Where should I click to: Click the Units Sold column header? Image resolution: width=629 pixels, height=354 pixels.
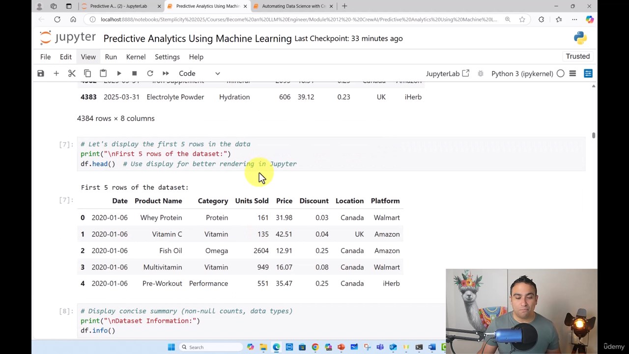pyautogui.click(x=252, y=201)
